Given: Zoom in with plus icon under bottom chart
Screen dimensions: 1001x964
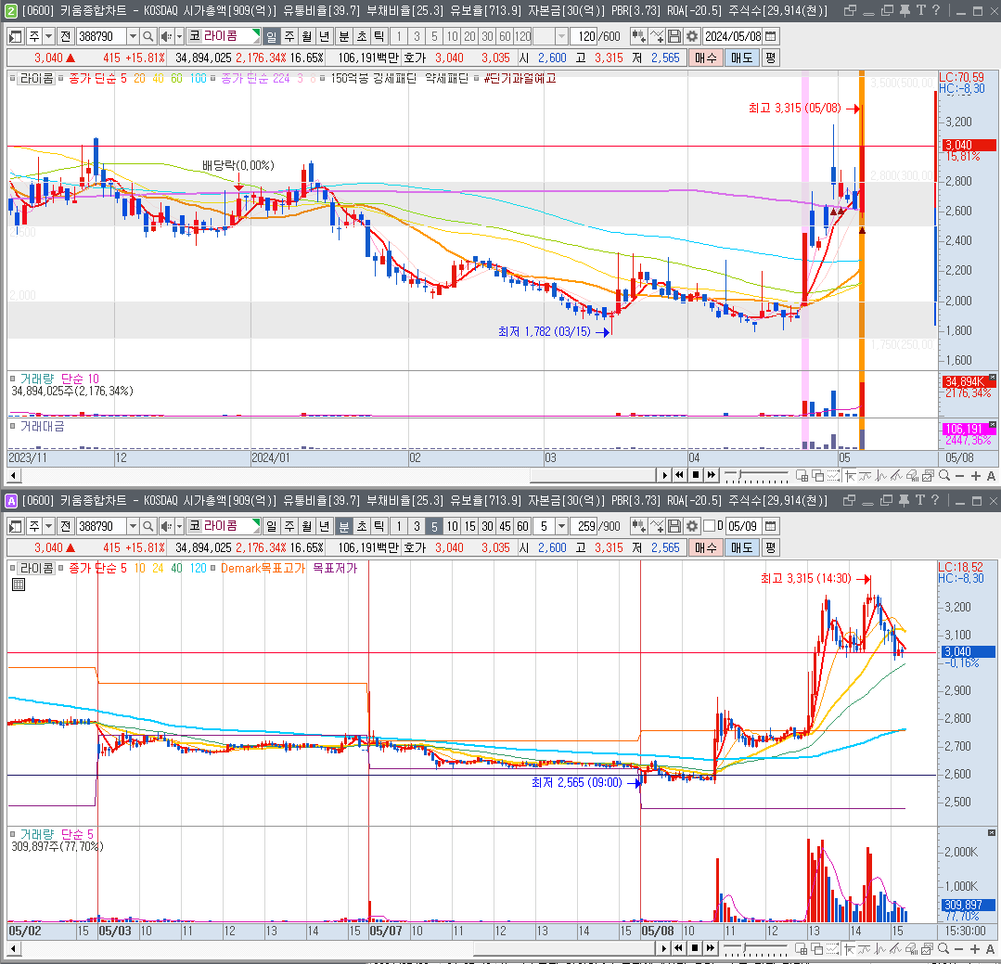Looking at the screenshot, I should click(975, 949).
